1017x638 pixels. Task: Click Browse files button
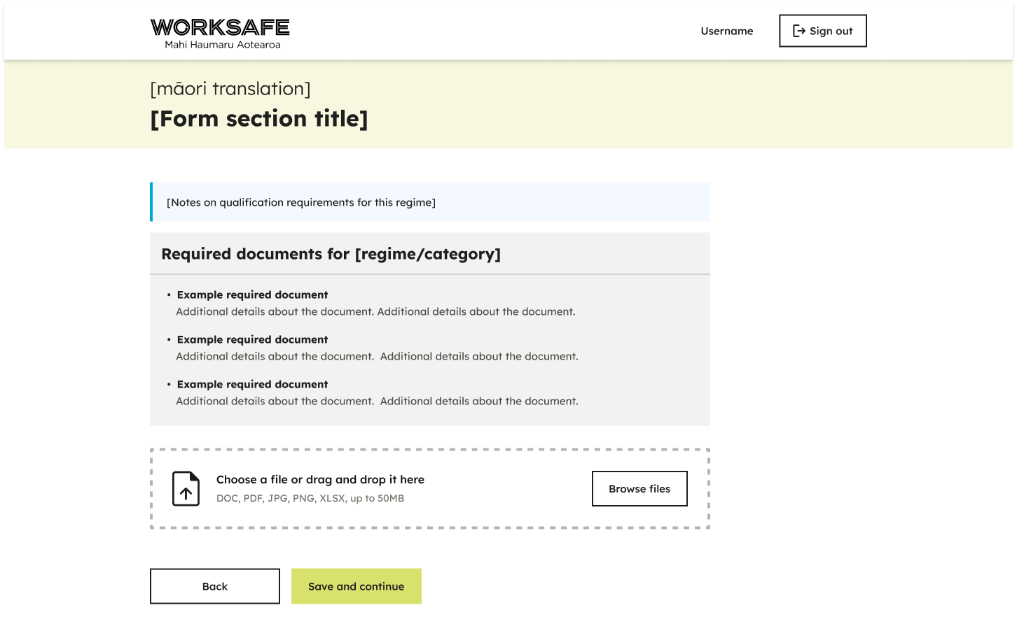click(639, 488)
